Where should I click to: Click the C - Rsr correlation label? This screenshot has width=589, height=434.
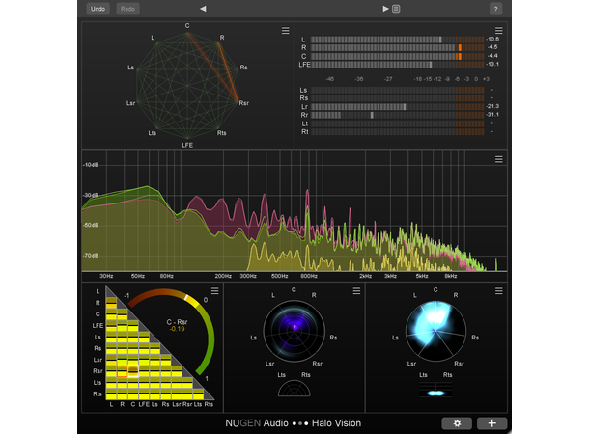(x=177, y=322)
